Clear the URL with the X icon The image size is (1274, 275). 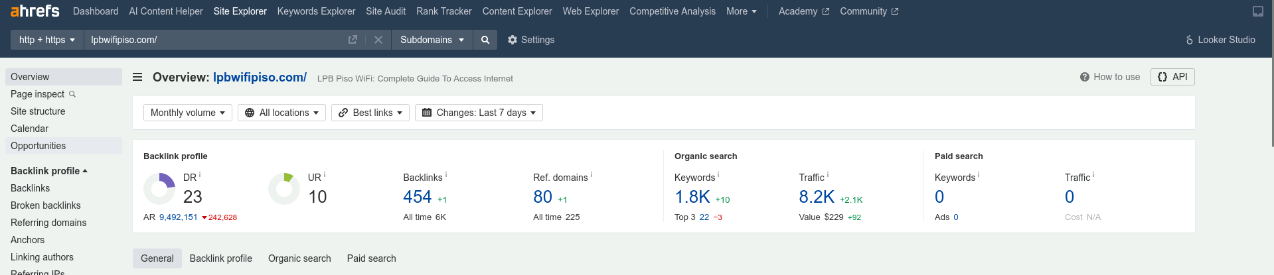click(x=378, y=40)
